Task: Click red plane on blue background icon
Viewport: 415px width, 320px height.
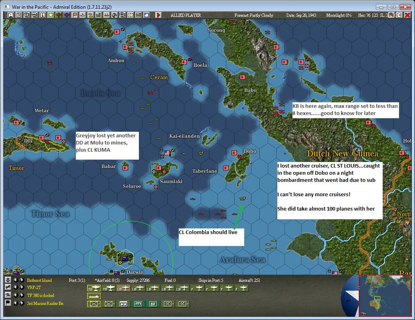Action: 66,15
